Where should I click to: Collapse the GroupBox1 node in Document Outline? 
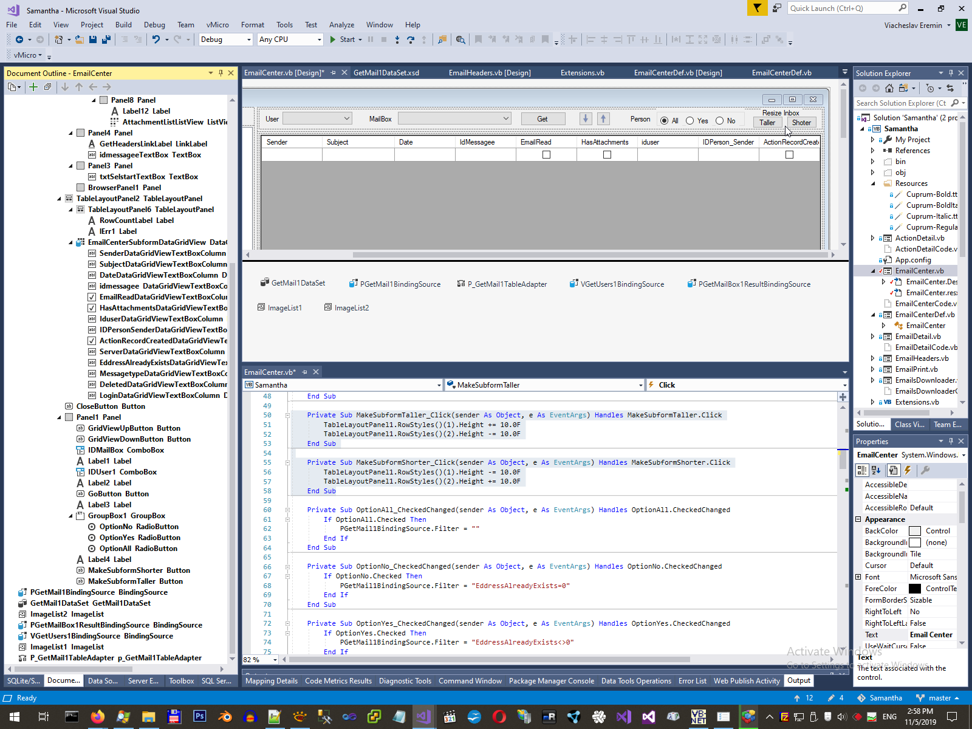(x=70, y=516)
